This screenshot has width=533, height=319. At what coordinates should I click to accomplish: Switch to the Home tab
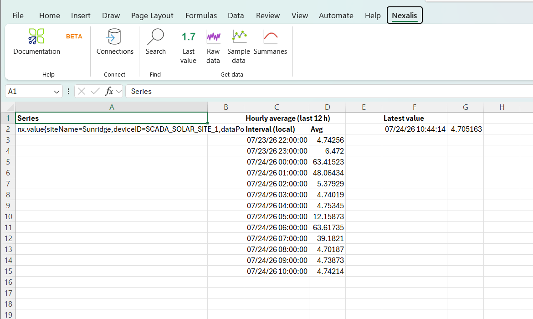pos(49,15)
